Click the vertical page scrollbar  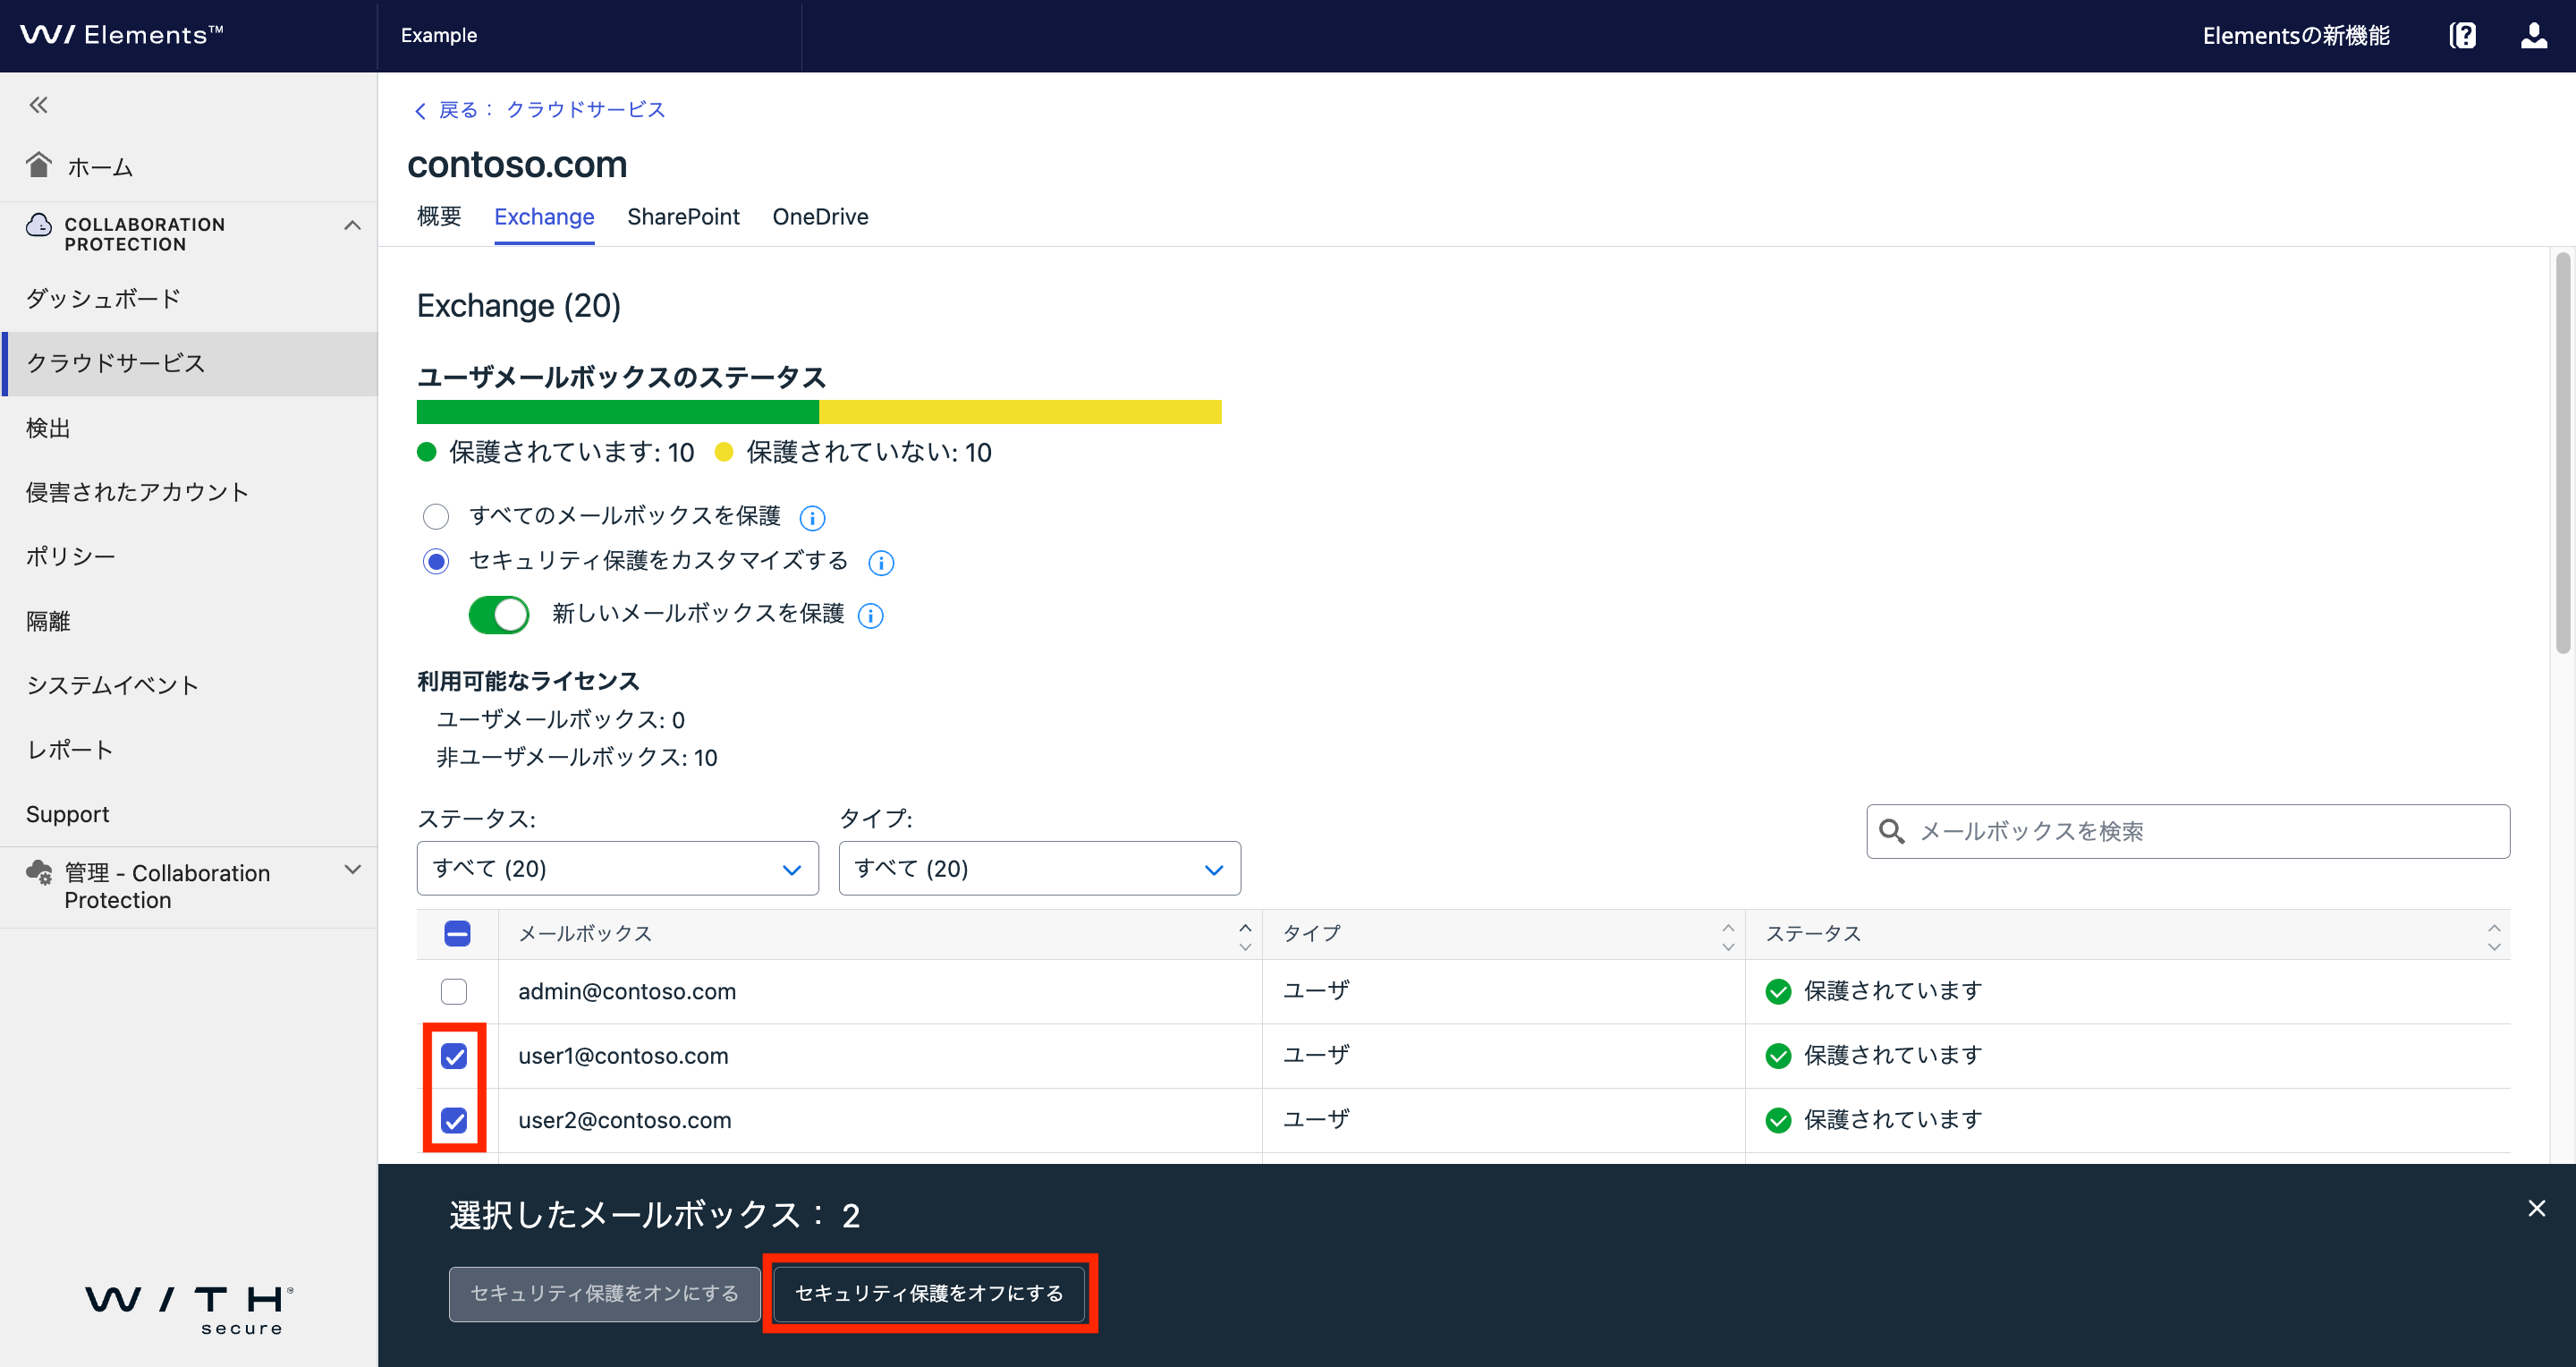point(2562,452)
